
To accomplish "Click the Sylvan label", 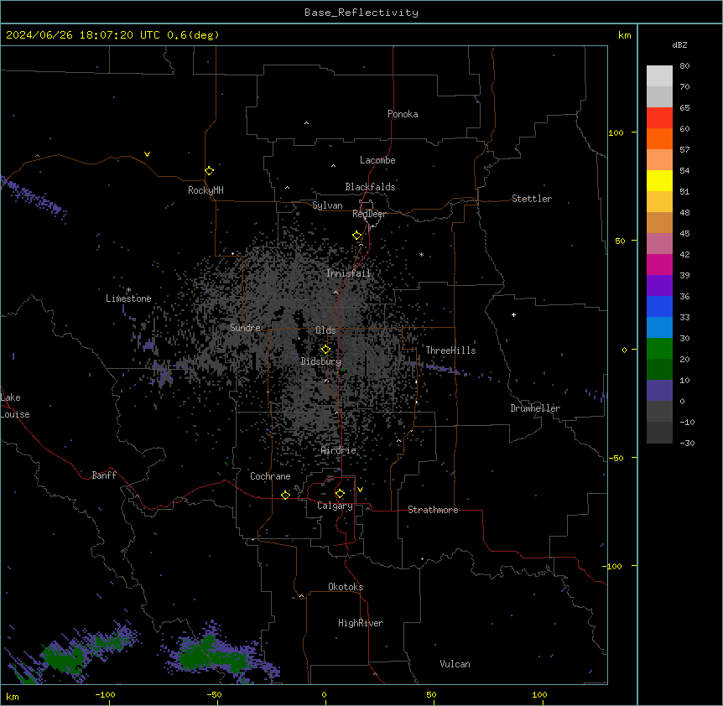I will pyautogui.click(x=327, y=205).
